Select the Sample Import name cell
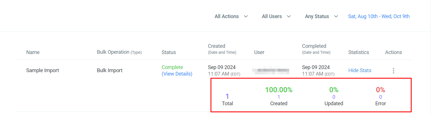Image resolution: width=431 pixels, height=114 pixels. click(42, 70)
